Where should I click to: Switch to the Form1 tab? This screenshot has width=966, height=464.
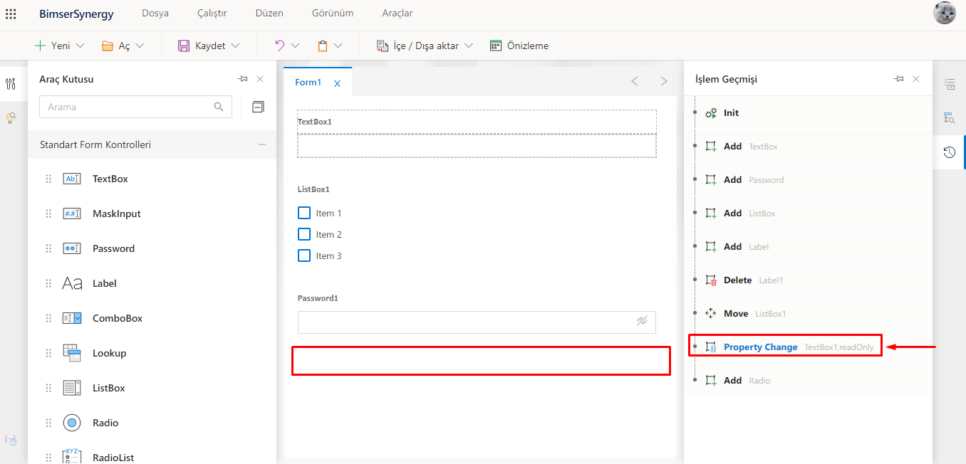(308, 83)
